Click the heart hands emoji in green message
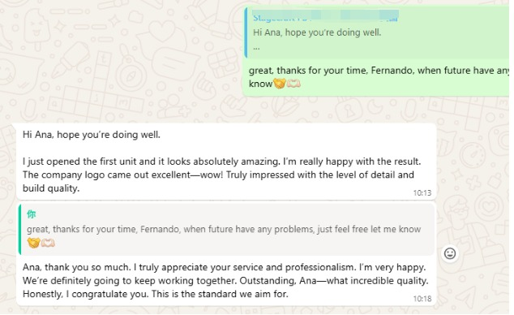 pyautogui.click(x=293, y=84)
